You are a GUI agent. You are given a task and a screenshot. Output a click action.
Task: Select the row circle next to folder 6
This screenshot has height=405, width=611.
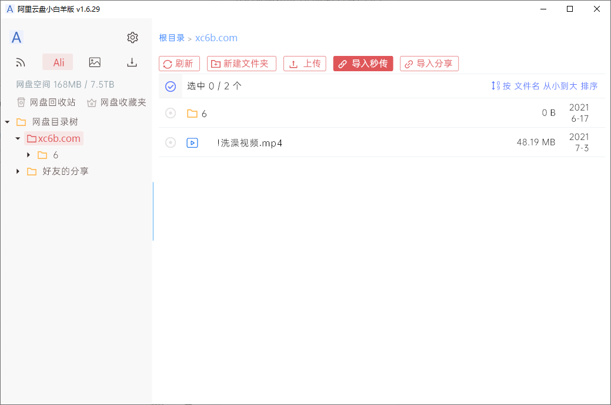pos(171,113)
